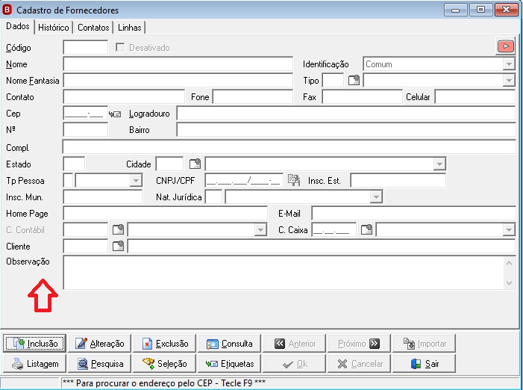Expand the Tp Pessoa dropdown
Viewport: 523px width, 390px height.
[136, 180]
